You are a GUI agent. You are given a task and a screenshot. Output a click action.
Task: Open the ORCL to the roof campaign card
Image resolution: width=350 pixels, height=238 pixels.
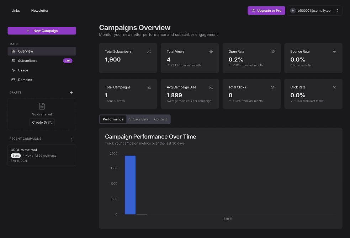pos(42,155)
